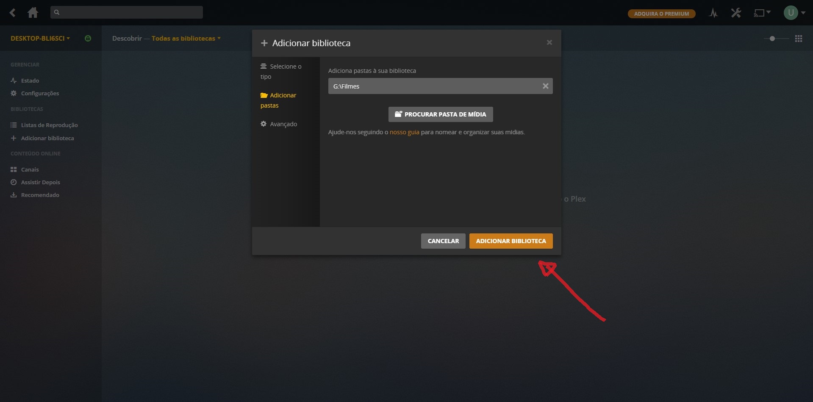Screen dimensions: 813x402
Task: Click Adicionar biblioteca in the sidebar
Action: (x=47, y=138)
